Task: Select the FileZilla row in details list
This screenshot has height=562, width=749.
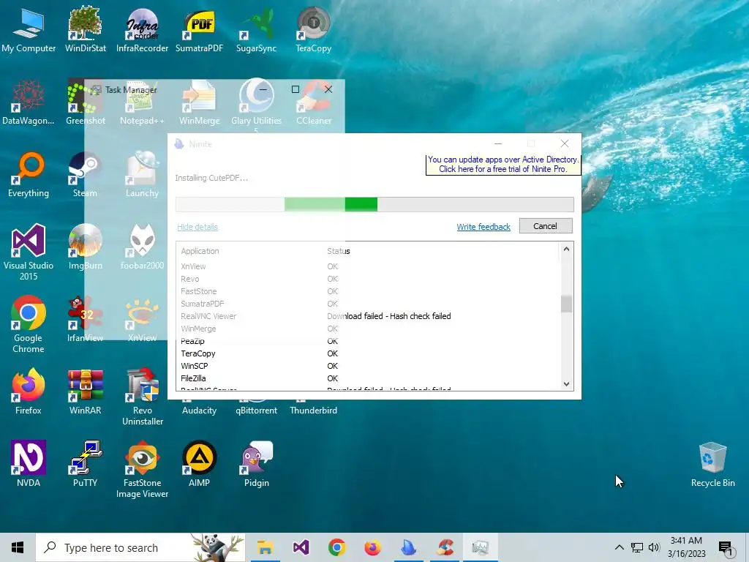Action: pos(367,378)
